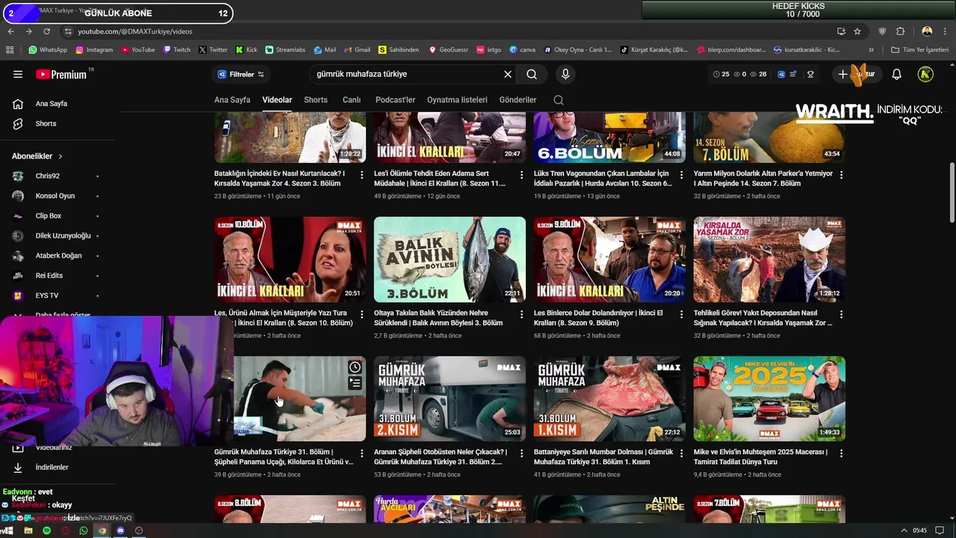The height and width of the screenshot is (538, 956).
Task: Open more options for Batakliğin İçindeki Ev video
Action: pyautogui.click(x=362, y=175)
